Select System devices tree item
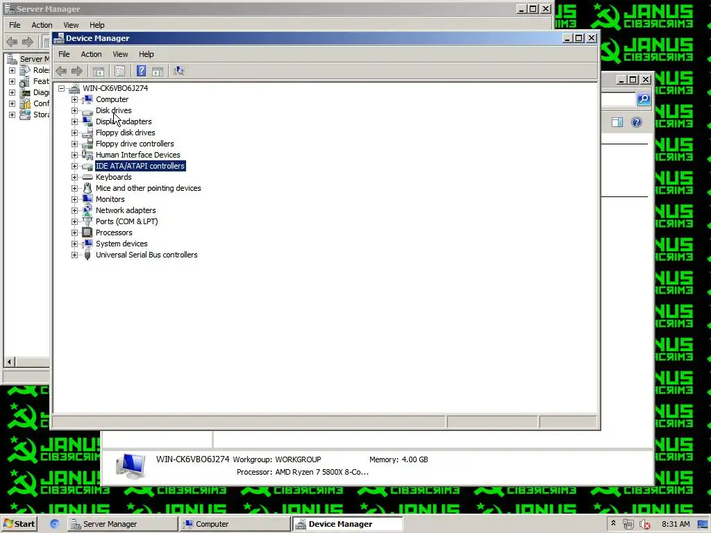Image resolution: width=711 pixels, height=533 pixels. (x=122, y=244)
